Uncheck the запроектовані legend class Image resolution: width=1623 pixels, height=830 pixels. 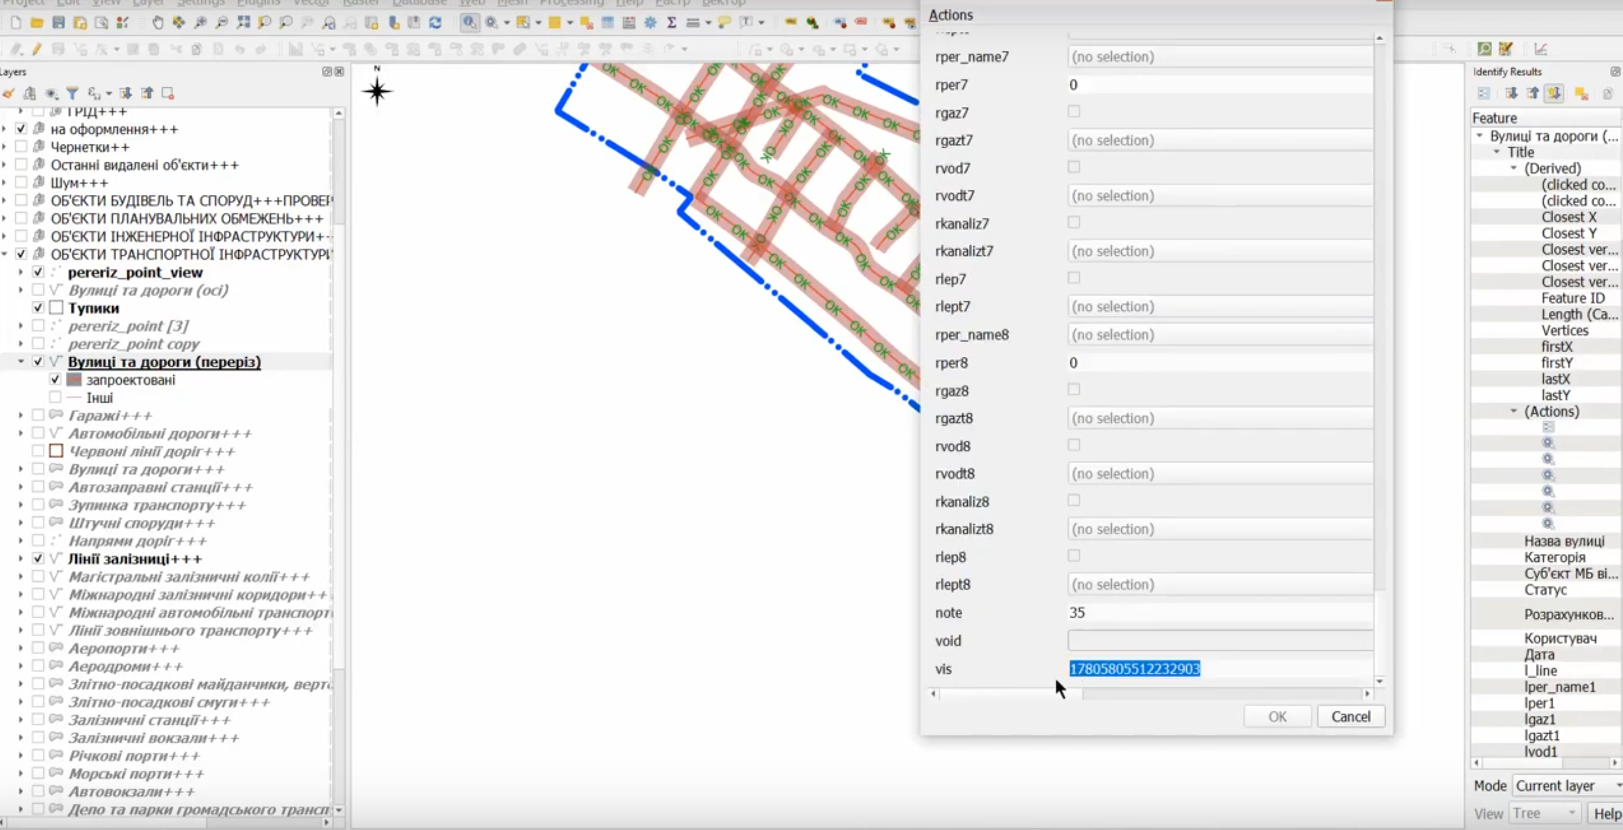(x=55, y=380)
